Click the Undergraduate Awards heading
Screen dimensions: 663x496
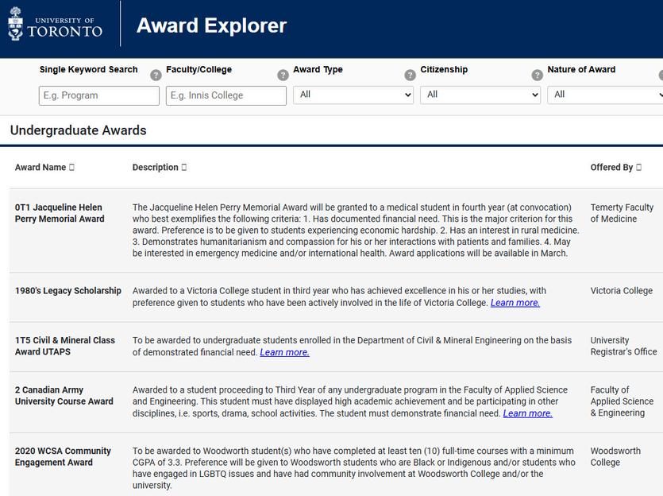(x=79, y=130)
